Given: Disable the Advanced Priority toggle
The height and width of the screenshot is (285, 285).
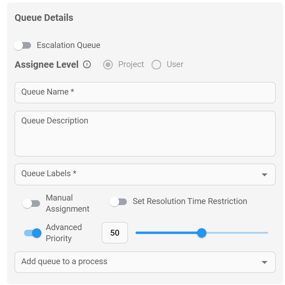Looking at the screenshot, I should coord(33,233).
